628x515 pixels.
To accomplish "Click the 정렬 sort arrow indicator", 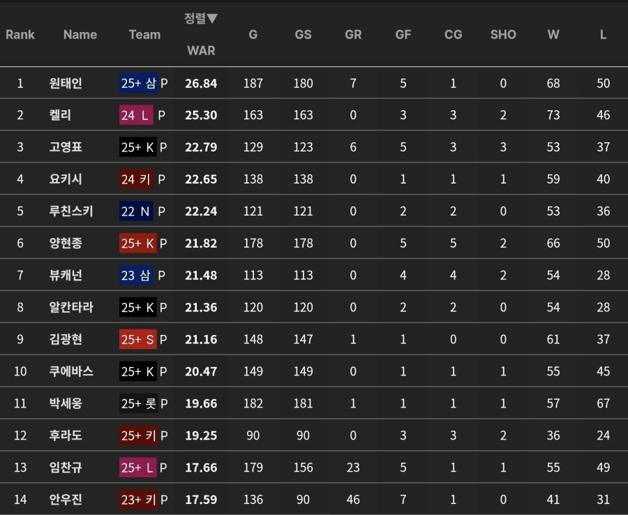I will click(x=201, y=19).
